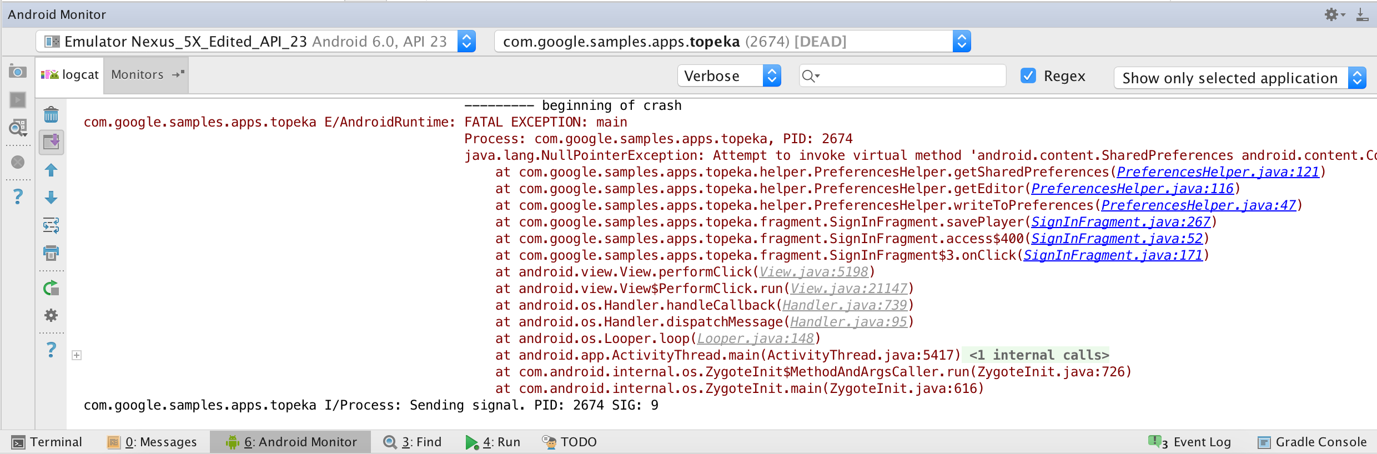Open link SignInFragment.java:171
Viewport: 1377px width, 454px height.
click(x=1113, y=255)
